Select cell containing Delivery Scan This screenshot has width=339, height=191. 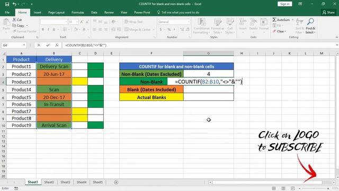tap(54, 66)
